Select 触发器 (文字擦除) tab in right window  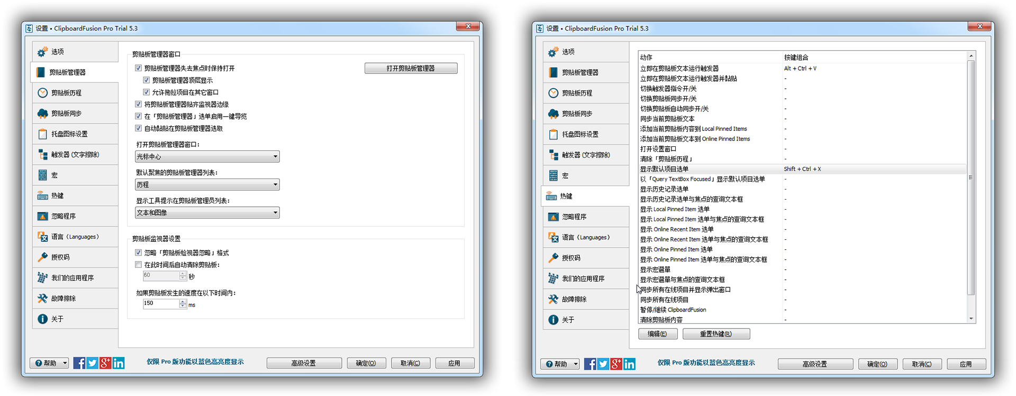(586, 155)
